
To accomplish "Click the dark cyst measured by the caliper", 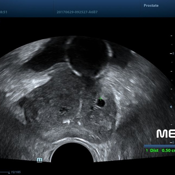I will (101, 103).
